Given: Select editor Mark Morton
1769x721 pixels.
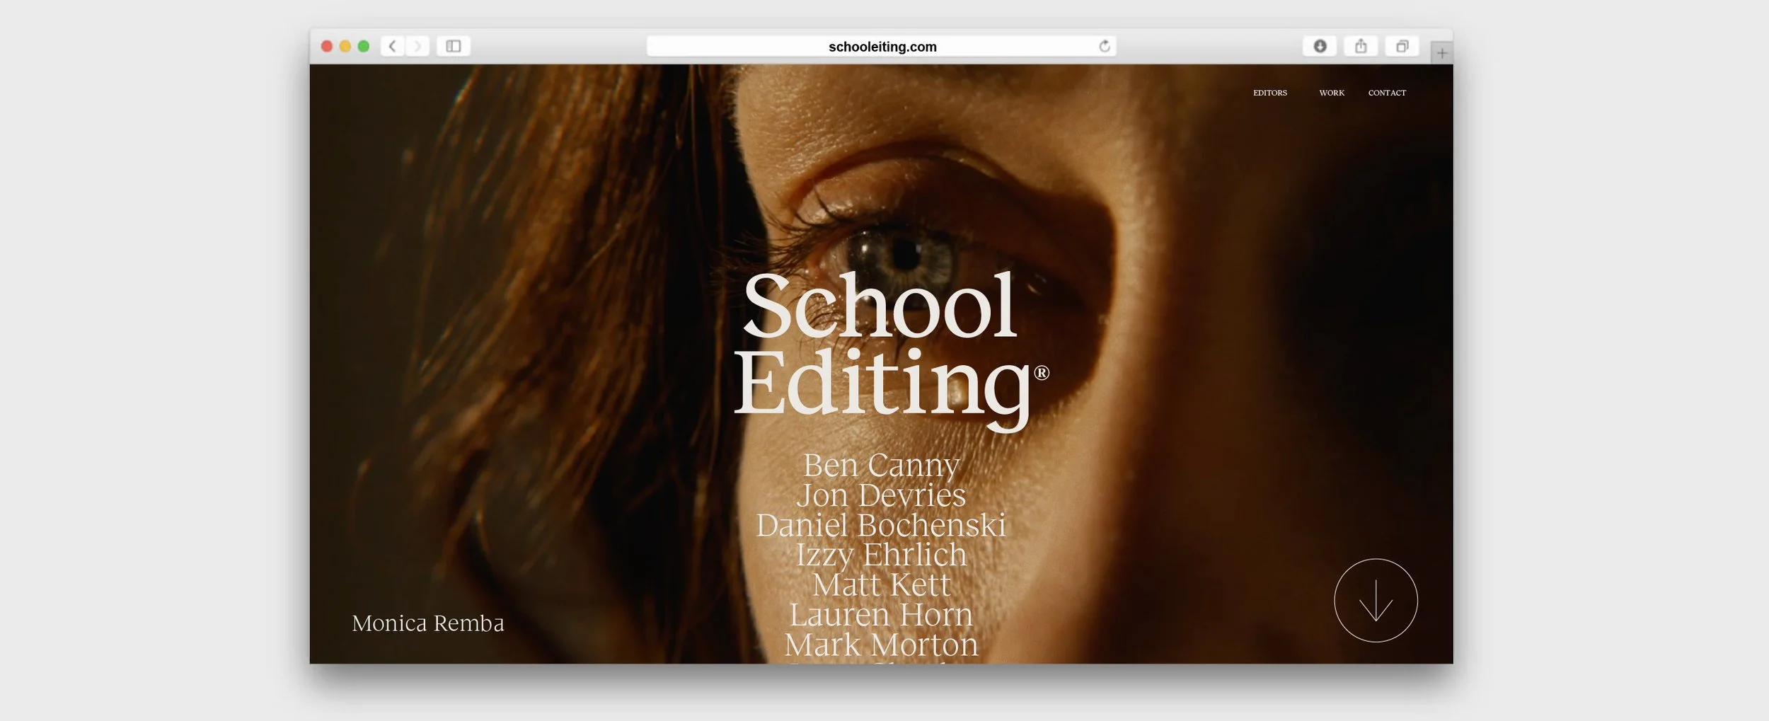Looking at the screenshot, I should point(881,645).
